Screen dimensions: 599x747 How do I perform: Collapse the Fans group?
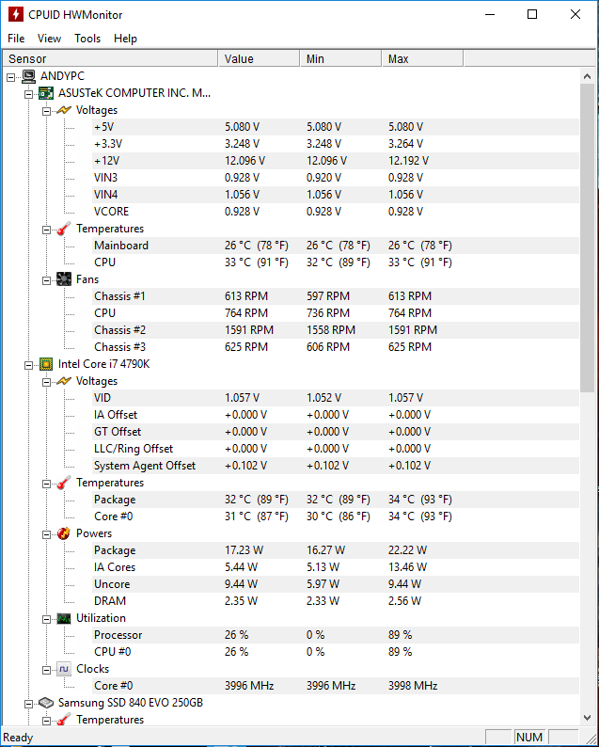(46, 280)
